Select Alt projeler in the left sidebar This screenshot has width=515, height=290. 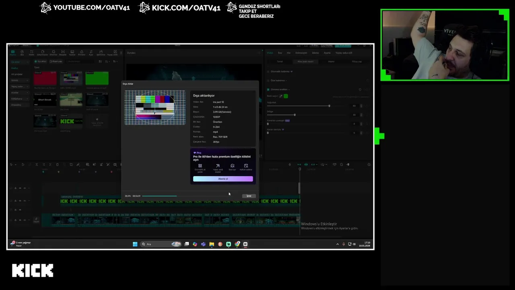coord(17,75)
